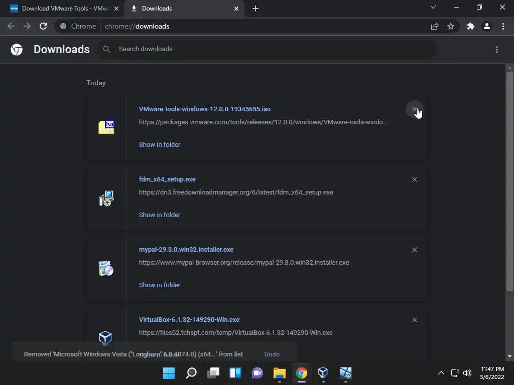
Task: Click the search magnifier icon
Action: (x=106, y=49)
